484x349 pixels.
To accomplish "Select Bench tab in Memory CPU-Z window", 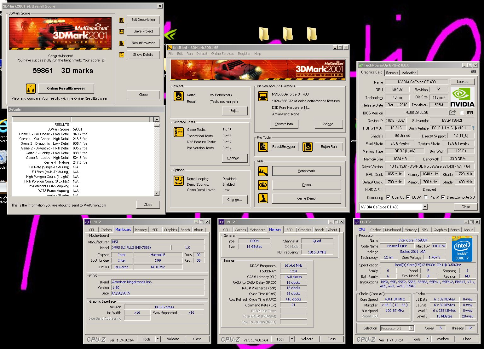I will pos(320,230).
